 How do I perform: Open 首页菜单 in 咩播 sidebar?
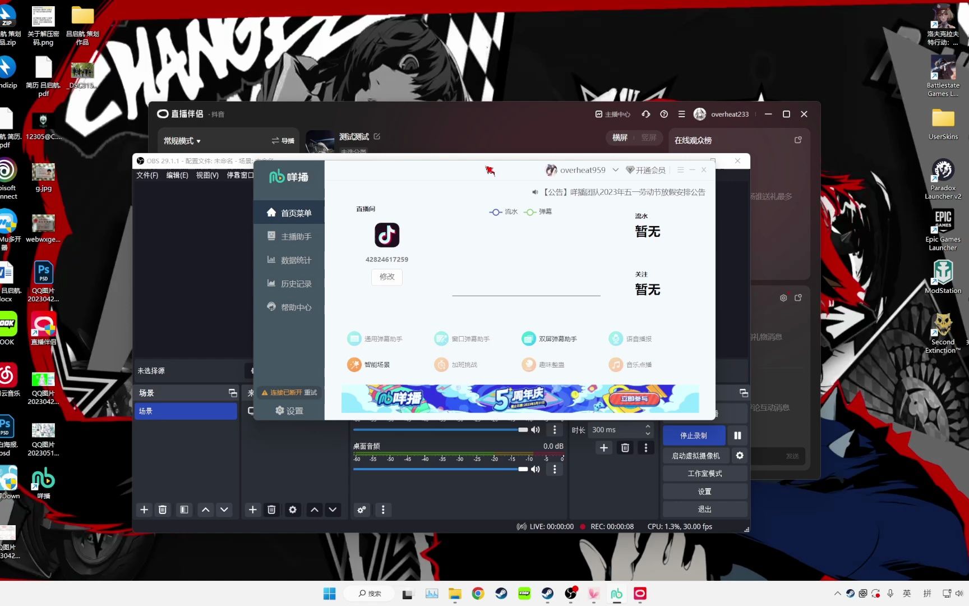coord(289,213)
